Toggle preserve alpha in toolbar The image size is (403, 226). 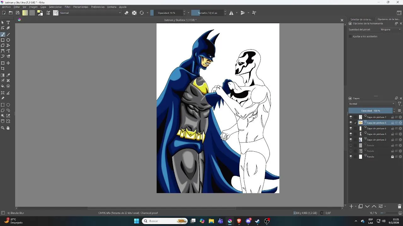point(134,13)
